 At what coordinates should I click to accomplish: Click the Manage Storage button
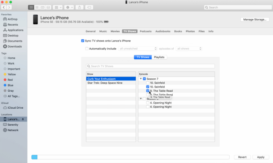255,20
